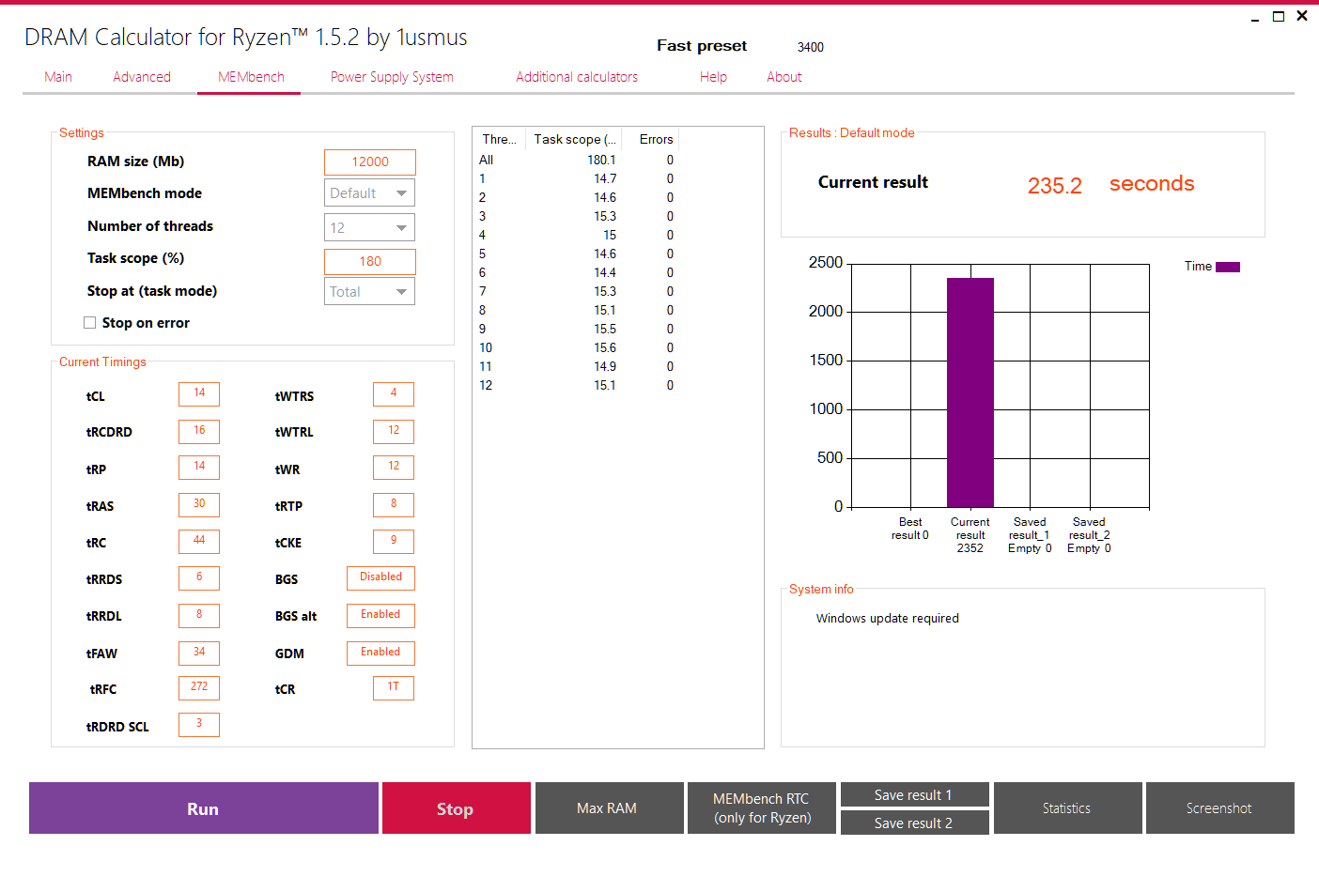This screenshot has width=1319, height=892.
Task: Click the tFAW value box showing 34
Action: (199, 653)
